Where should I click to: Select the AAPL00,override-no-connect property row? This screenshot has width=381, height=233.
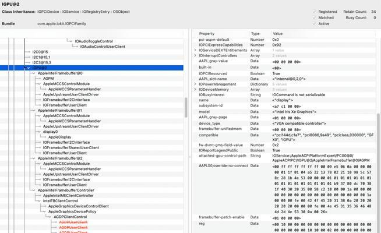point(284,189)
